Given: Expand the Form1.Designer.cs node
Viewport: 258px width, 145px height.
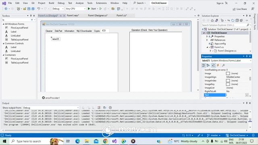Looking at the screenshot, I should [x=210, y=51].
